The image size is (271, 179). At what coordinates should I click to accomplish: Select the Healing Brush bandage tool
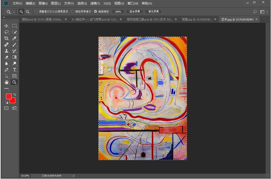click(x=6, y=45)
